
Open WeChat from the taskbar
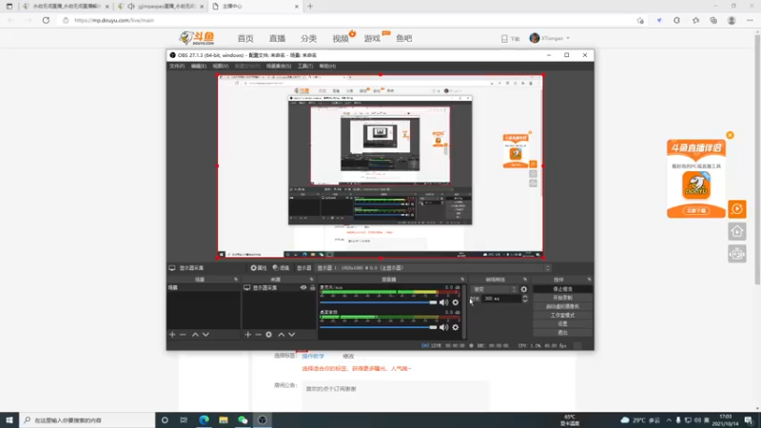click(243, 419)
